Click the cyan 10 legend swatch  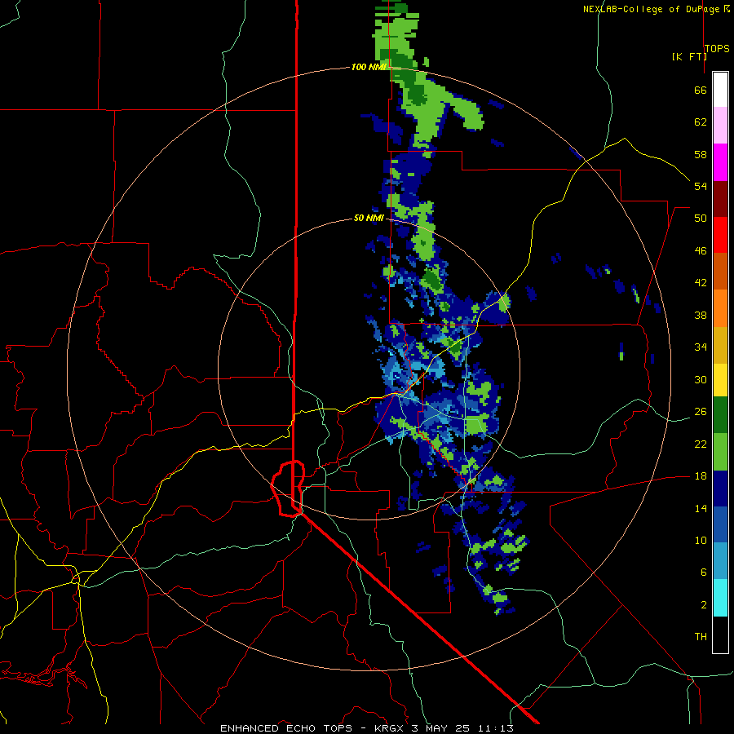[720, 599]
